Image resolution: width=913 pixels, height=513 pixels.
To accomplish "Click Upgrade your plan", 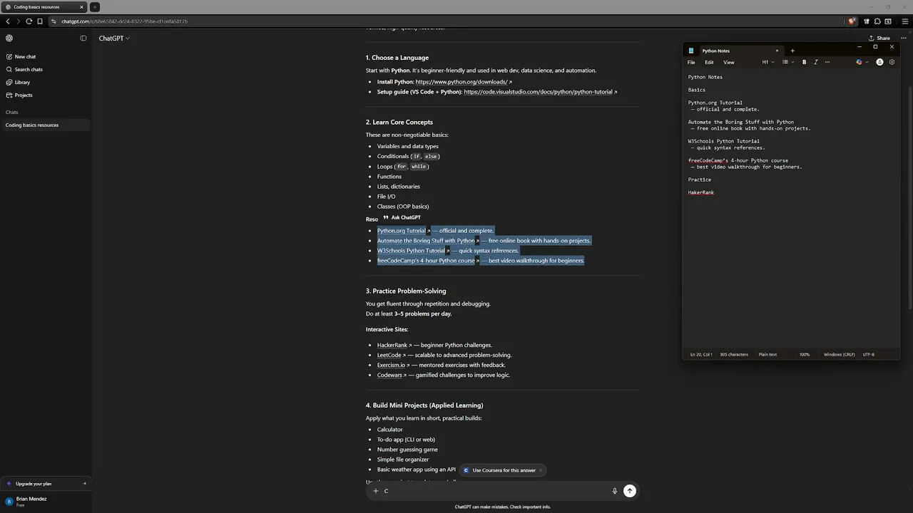I will pyautogui.click(x=34, y=484).
